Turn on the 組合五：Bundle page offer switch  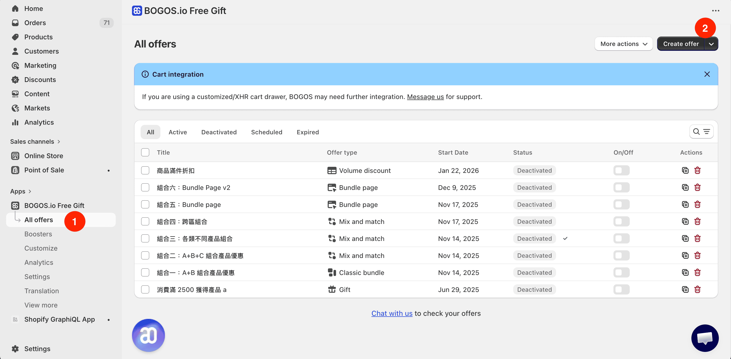621,204
